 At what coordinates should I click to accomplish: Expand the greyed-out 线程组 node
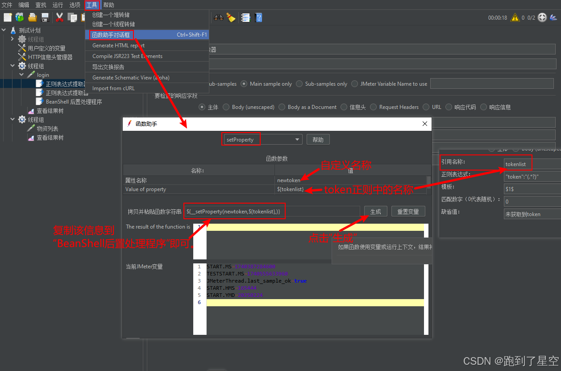pyautogui.click(x=12, y=39)
